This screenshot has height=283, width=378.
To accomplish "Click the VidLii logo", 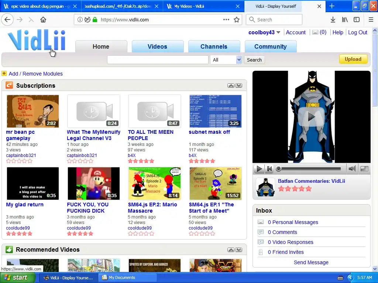I will 37,40.
